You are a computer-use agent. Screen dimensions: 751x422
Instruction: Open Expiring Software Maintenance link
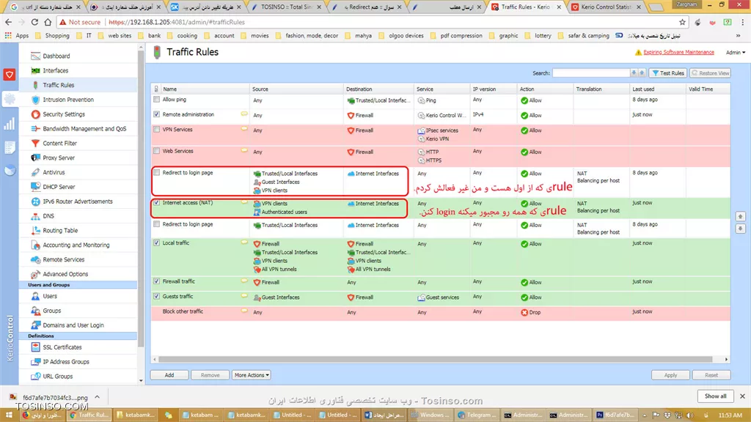678,53
